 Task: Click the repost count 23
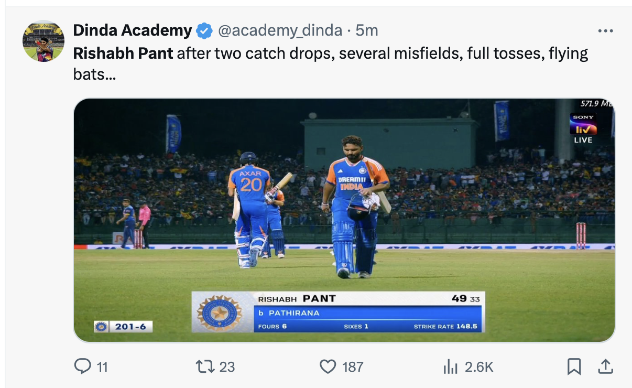(227, 367)
